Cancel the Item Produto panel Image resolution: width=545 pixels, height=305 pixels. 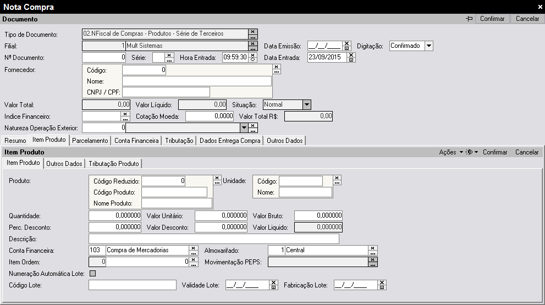point(527,152)
